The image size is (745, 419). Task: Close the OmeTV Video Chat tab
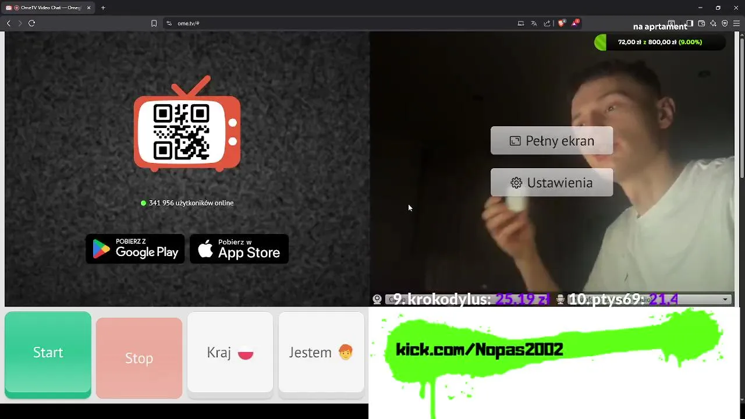pos(88,8)
